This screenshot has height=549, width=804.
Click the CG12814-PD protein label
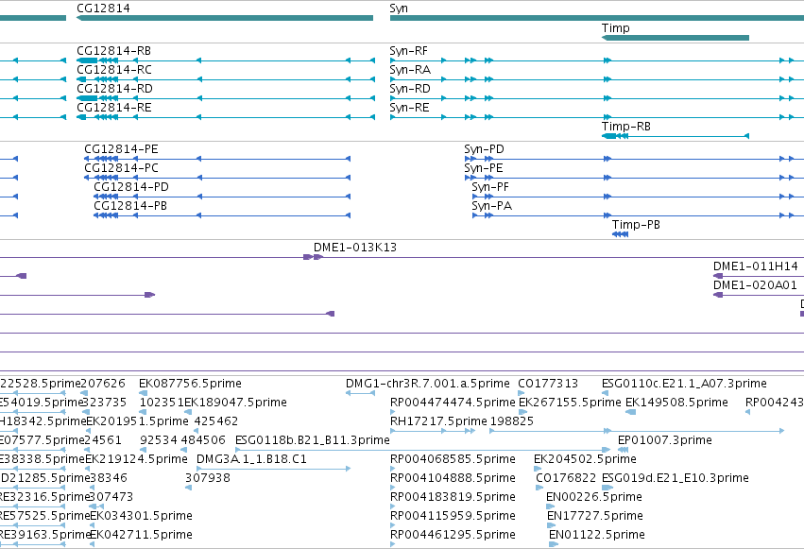[x=131, y=187]
